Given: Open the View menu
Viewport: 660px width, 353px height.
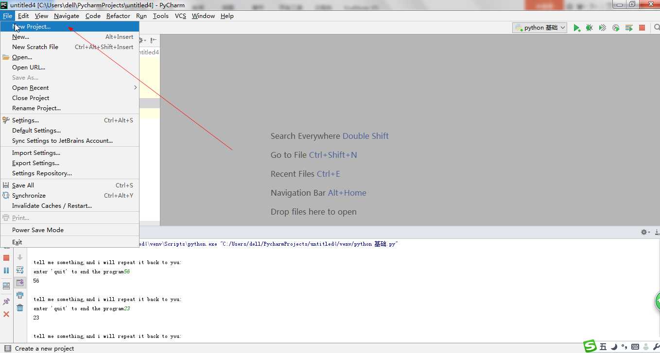Looking at the screenshot, I should [41, 16].
